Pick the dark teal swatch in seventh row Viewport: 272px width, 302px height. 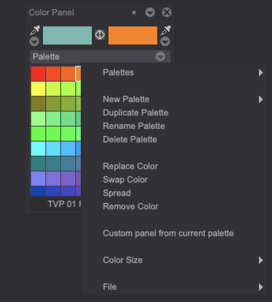point(38,164)
